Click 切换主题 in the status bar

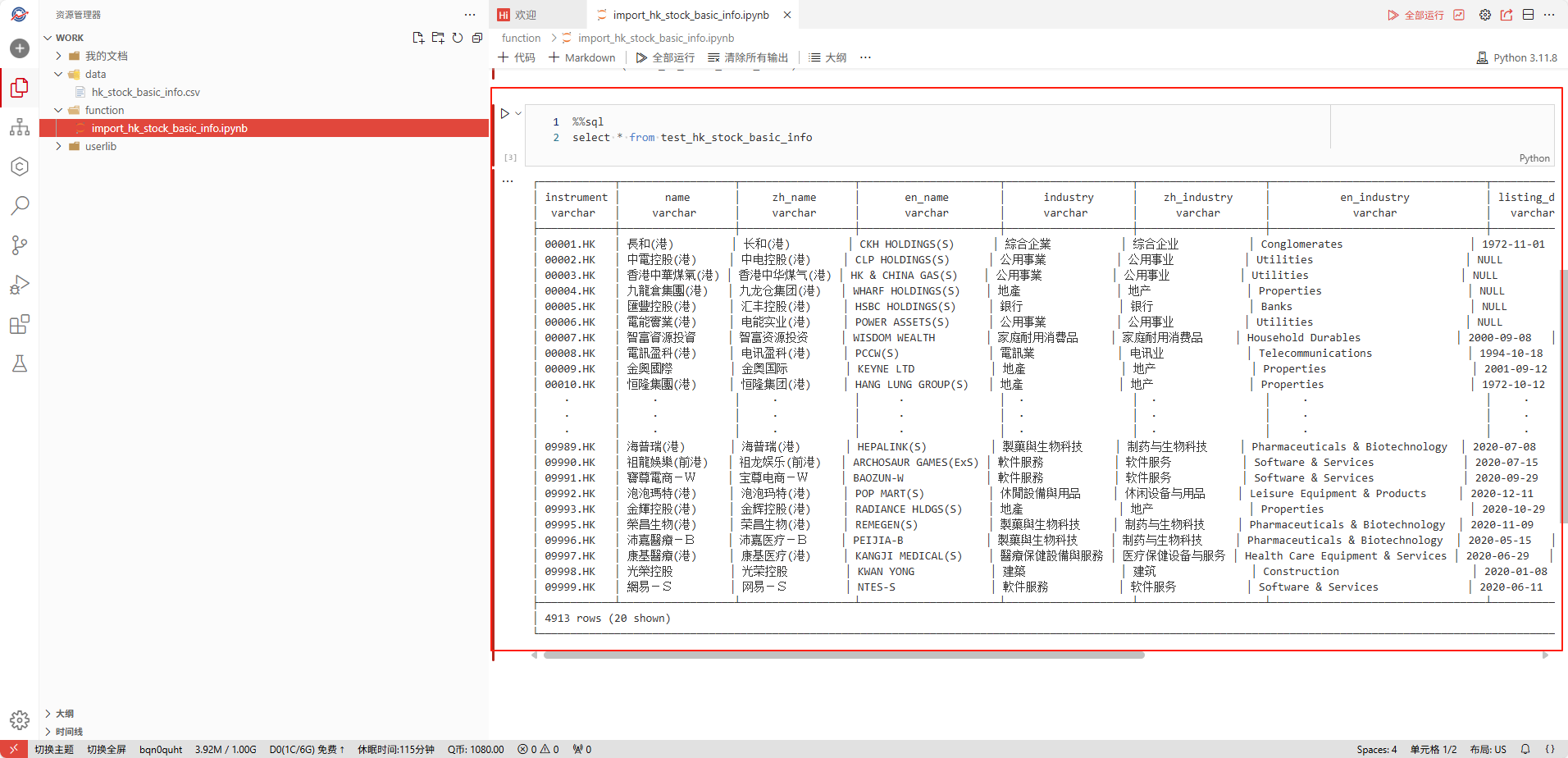(x=54, y=749)
